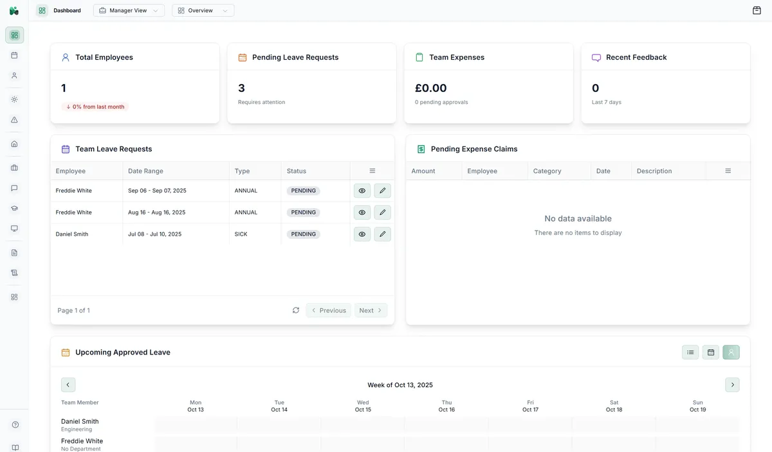The image size is (772, 452).
Task: Open Team Leave Requests column menu icon
Action: pos(372,171)
